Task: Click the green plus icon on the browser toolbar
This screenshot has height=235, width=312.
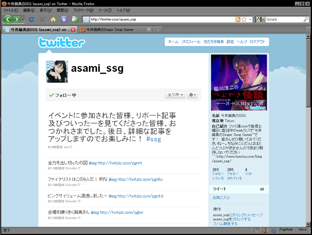Action: [75, 19]
